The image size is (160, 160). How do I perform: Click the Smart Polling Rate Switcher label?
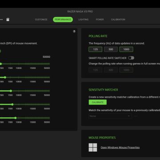108,58
